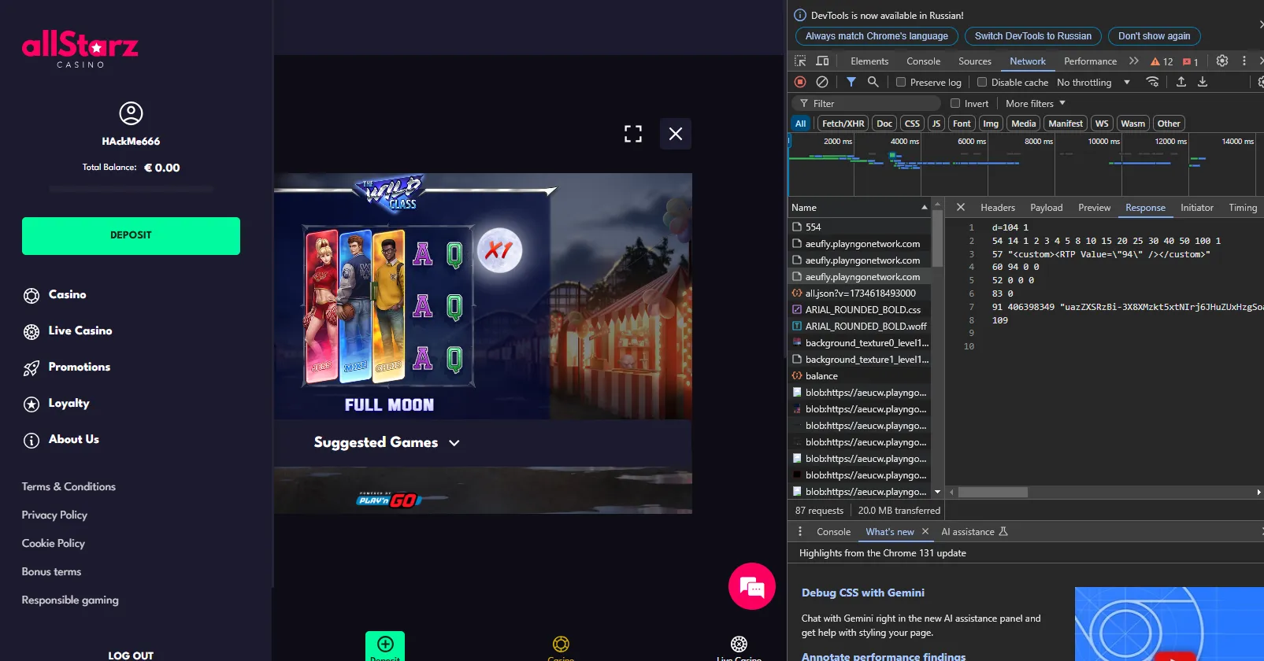Filter requests by JS type
This screenshot has height=661, width=1264.
pyautogui.click(x=936, y=124)
